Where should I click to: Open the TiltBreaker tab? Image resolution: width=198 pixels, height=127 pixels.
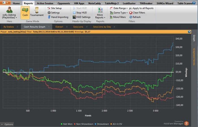pyautogui.click(x=146, y=3)
